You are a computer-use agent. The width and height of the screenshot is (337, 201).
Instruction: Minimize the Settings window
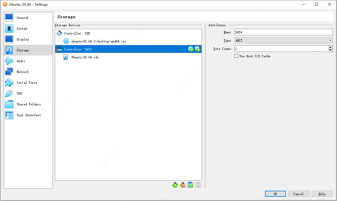tap(304, 4)
